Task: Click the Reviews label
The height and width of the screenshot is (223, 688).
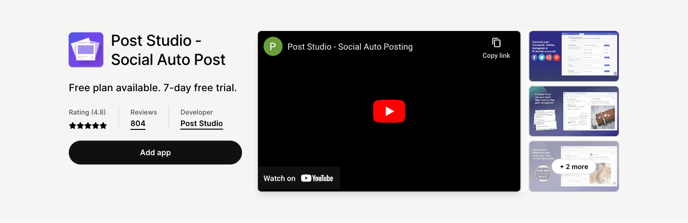Action: [x=144, y=112]
